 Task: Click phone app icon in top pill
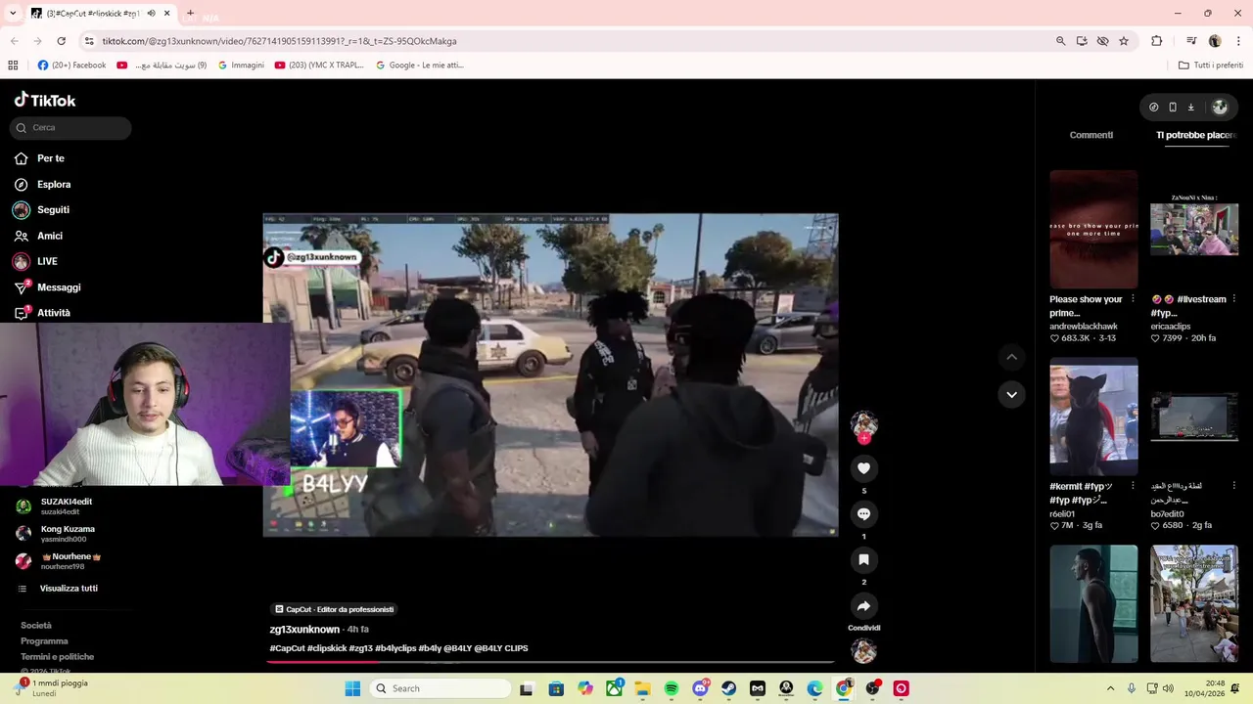1173,108
